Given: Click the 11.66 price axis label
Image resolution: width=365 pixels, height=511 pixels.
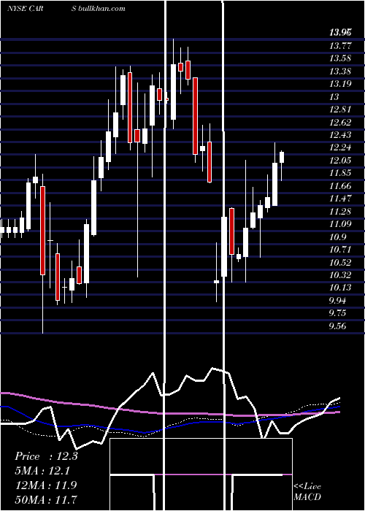Looking at the screenshot, I should (x=340, y=186).
